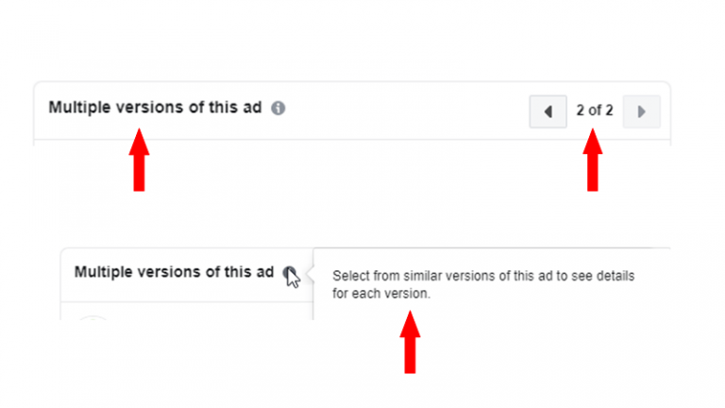725x408 pixels.
Task: Click hovered info icon in lower panel
Action: 289,273
